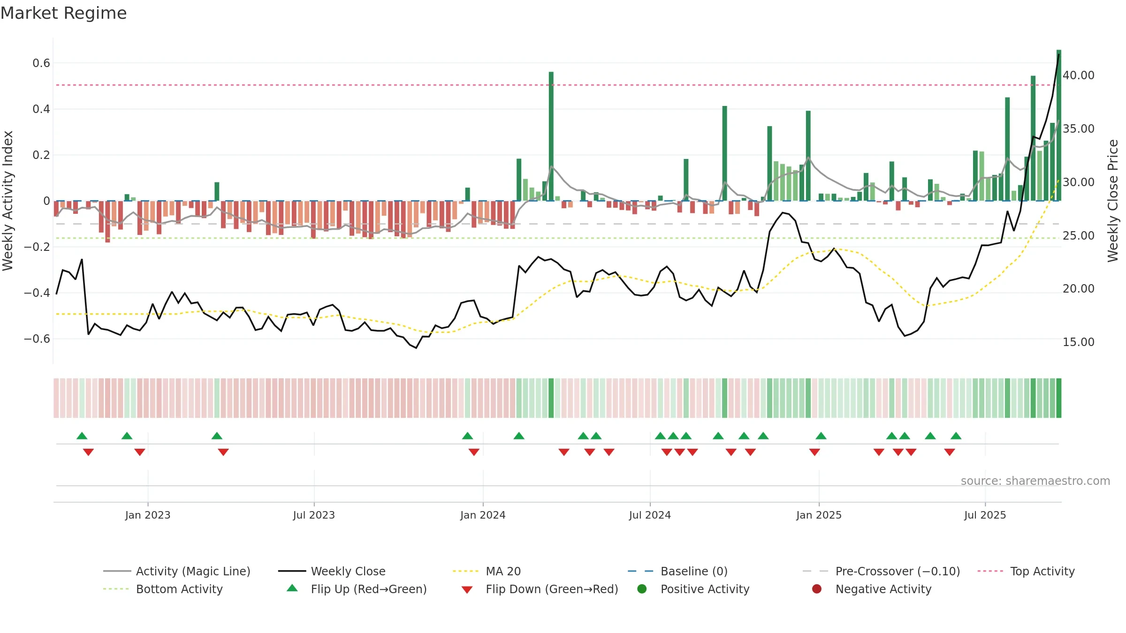This screenshot has height=633, width=1126.
Task: Click the green Positive Activity circle icon
Action: 642,589
